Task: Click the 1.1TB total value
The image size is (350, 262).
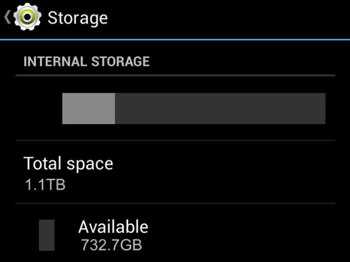Action: (45, 184)
